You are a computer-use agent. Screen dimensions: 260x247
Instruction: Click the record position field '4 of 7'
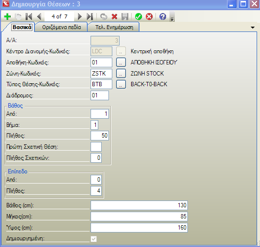60,16
